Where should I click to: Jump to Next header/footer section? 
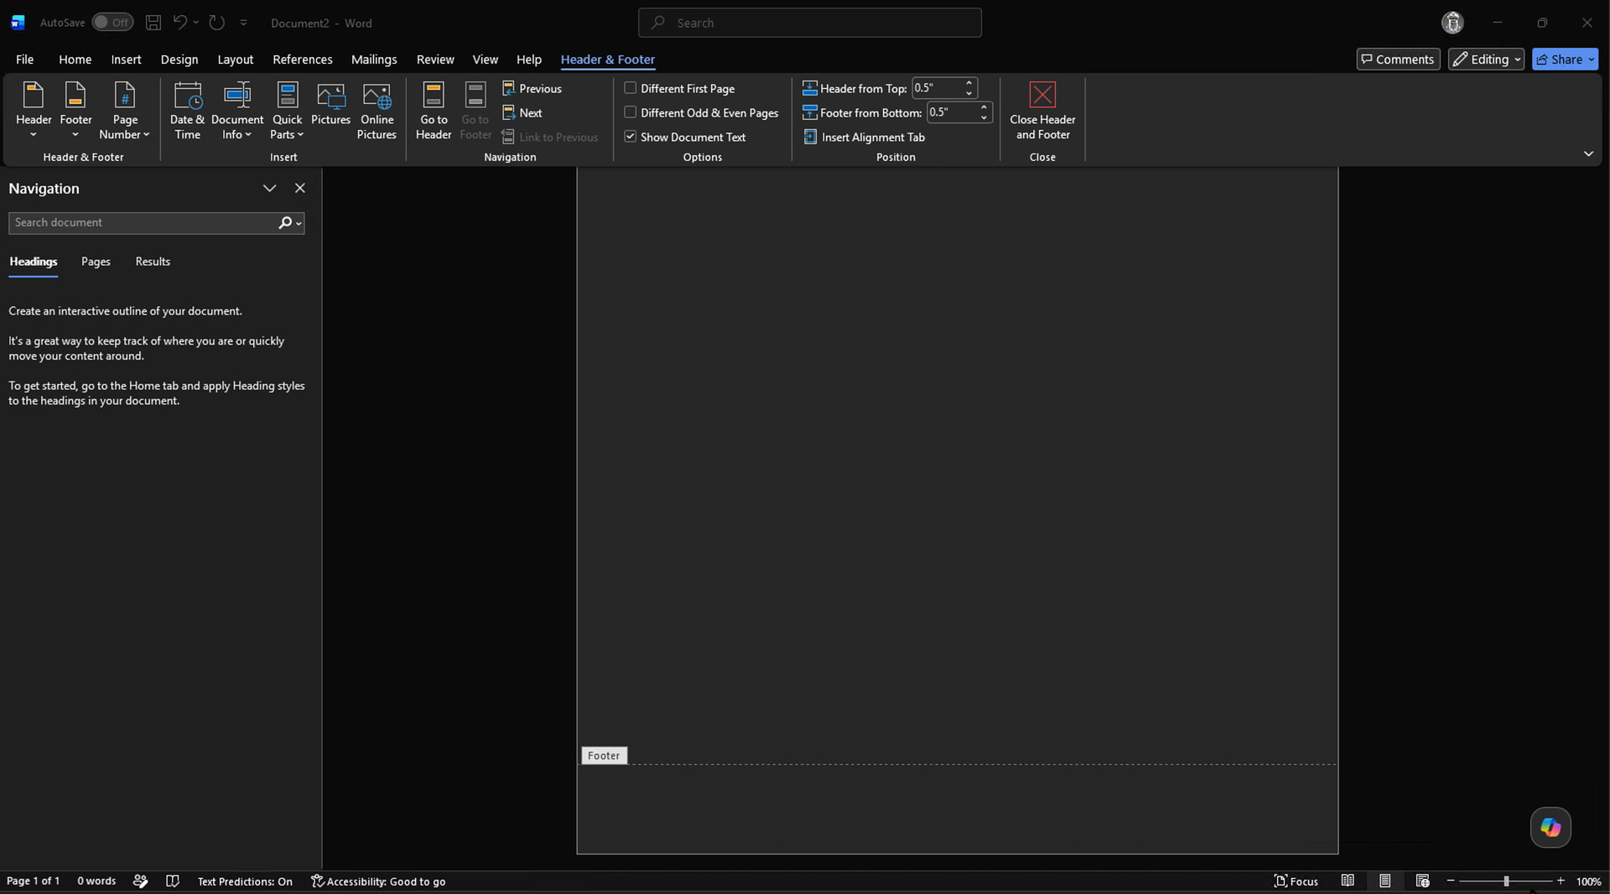522,112
